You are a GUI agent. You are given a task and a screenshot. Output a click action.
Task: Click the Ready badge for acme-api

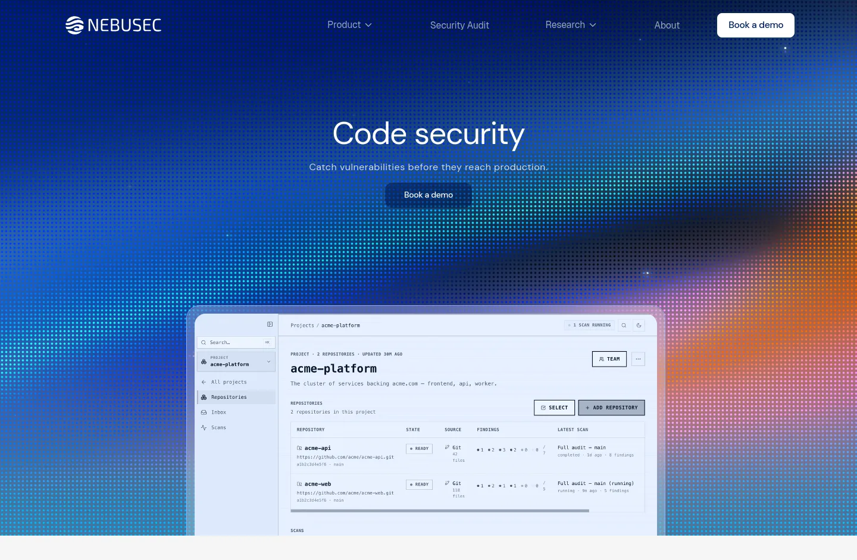(419, 449)
